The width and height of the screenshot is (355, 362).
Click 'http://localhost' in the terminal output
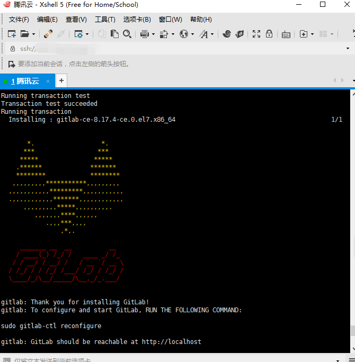172,342
